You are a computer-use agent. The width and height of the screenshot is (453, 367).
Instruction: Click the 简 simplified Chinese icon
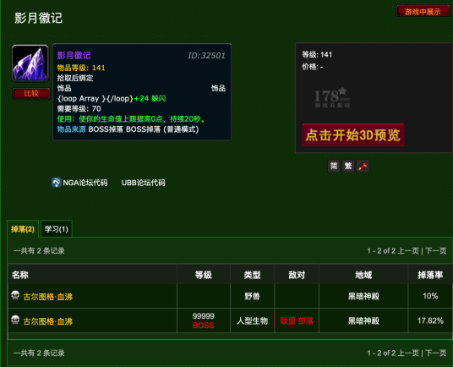tap(334, 166)
